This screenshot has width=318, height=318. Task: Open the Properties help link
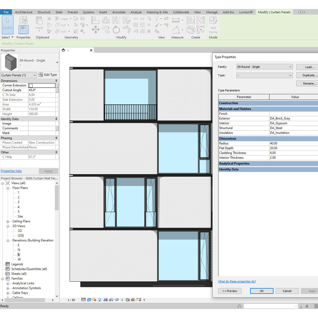coord(11,171)
